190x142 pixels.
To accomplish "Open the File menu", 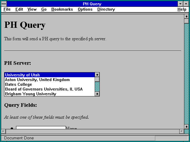I will click(7, 9).
